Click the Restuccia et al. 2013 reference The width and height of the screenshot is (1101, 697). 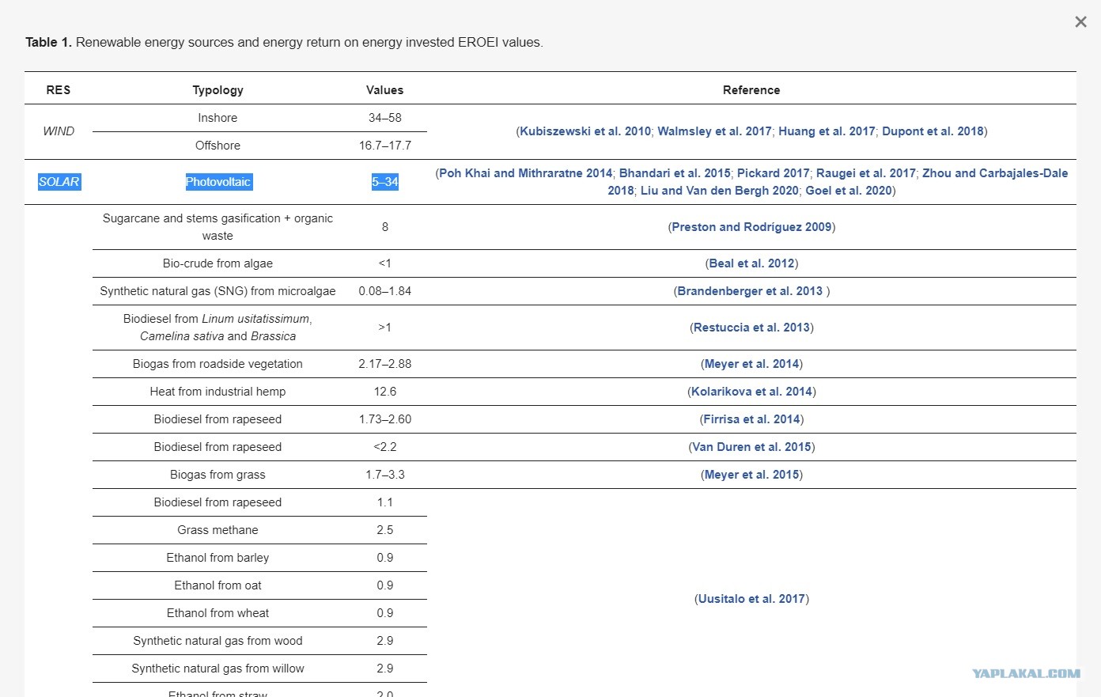click(751, 328)
